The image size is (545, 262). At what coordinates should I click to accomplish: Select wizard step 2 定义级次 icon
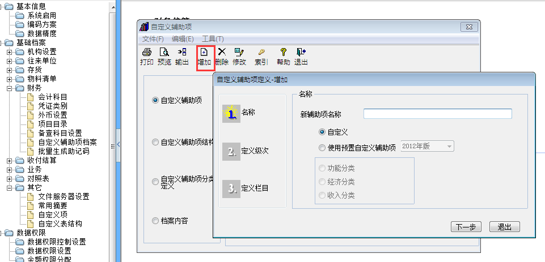(231, 151)
